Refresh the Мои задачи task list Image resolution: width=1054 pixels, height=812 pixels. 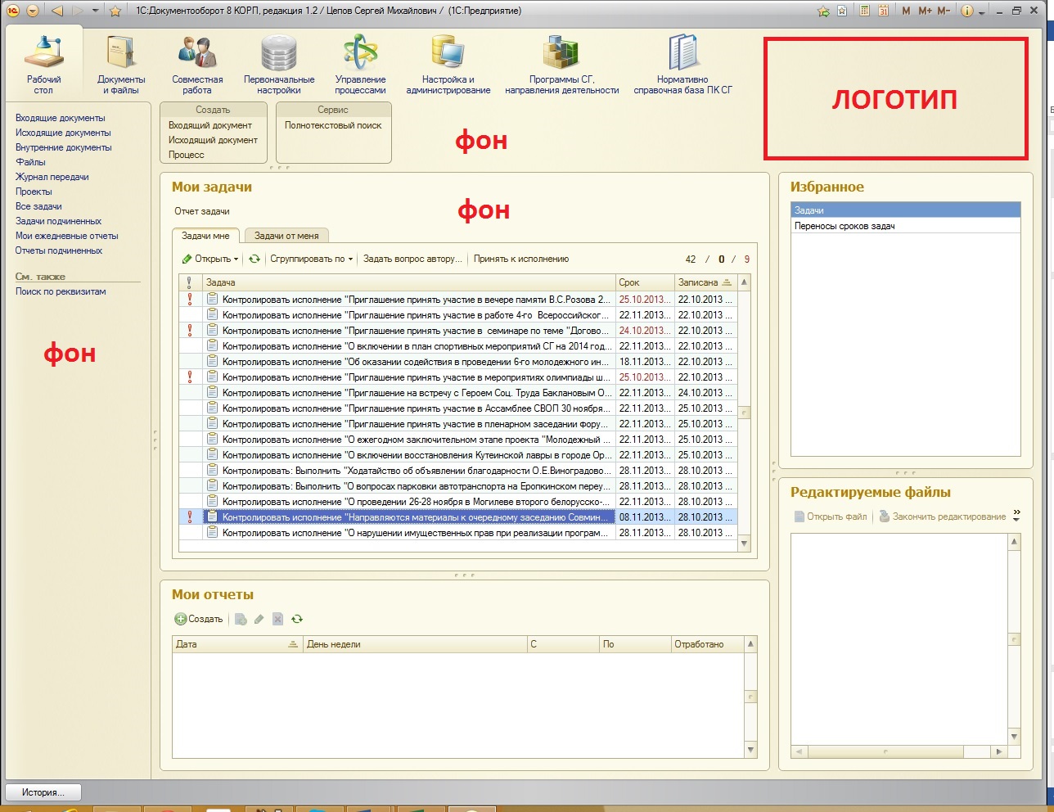(254, 259)
